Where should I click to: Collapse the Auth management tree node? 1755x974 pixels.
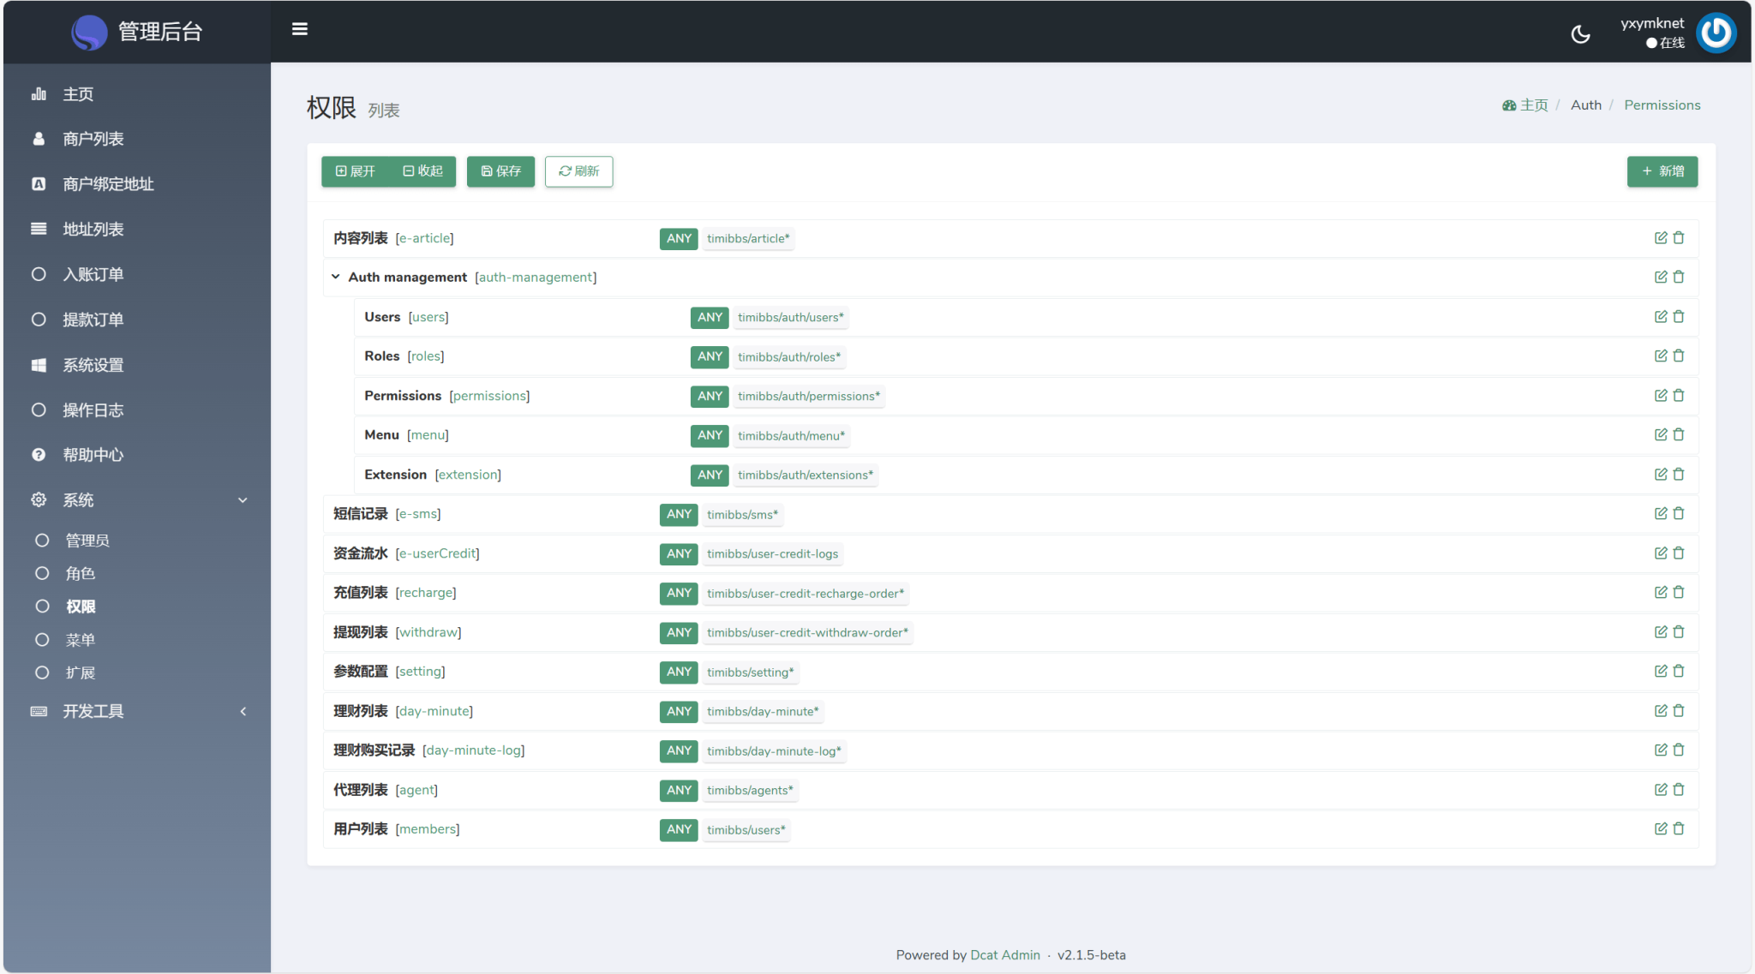click(x=336, y=277)
